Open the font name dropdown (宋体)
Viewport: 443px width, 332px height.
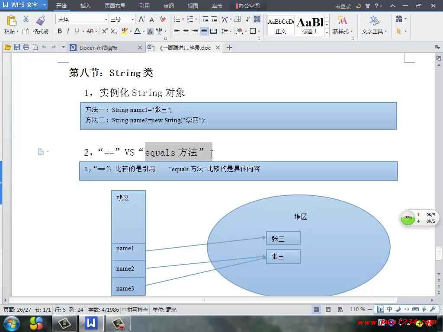coord(106,19)
